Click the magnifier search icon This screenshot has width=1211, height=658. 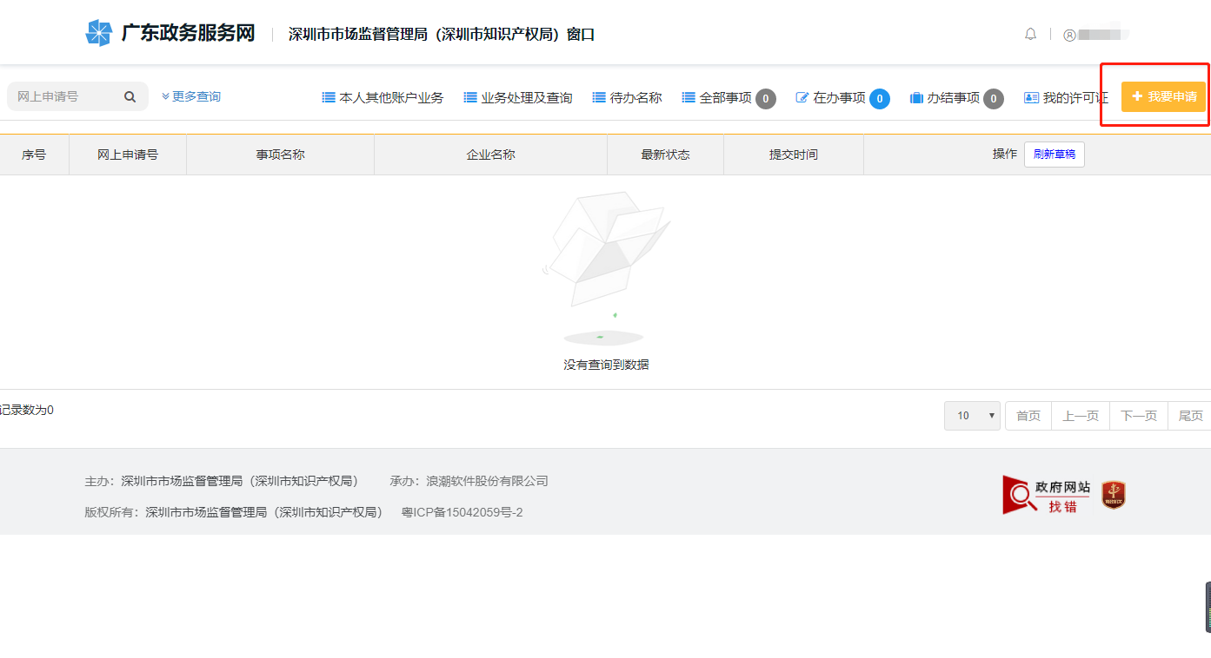(130, 96)
